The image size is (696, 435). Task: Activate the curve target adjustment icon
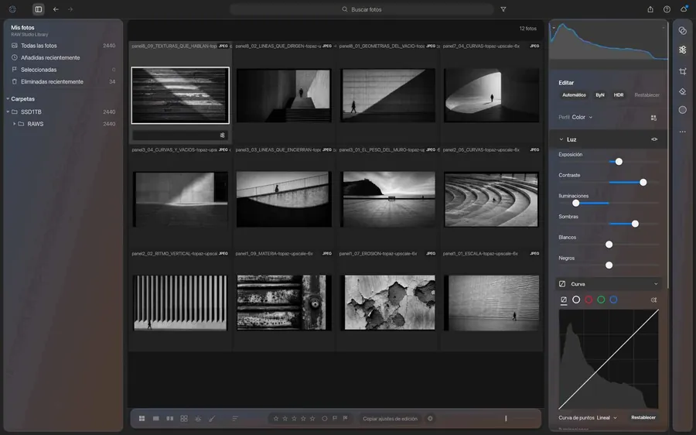pyautogui.click(x=653, y=300)
